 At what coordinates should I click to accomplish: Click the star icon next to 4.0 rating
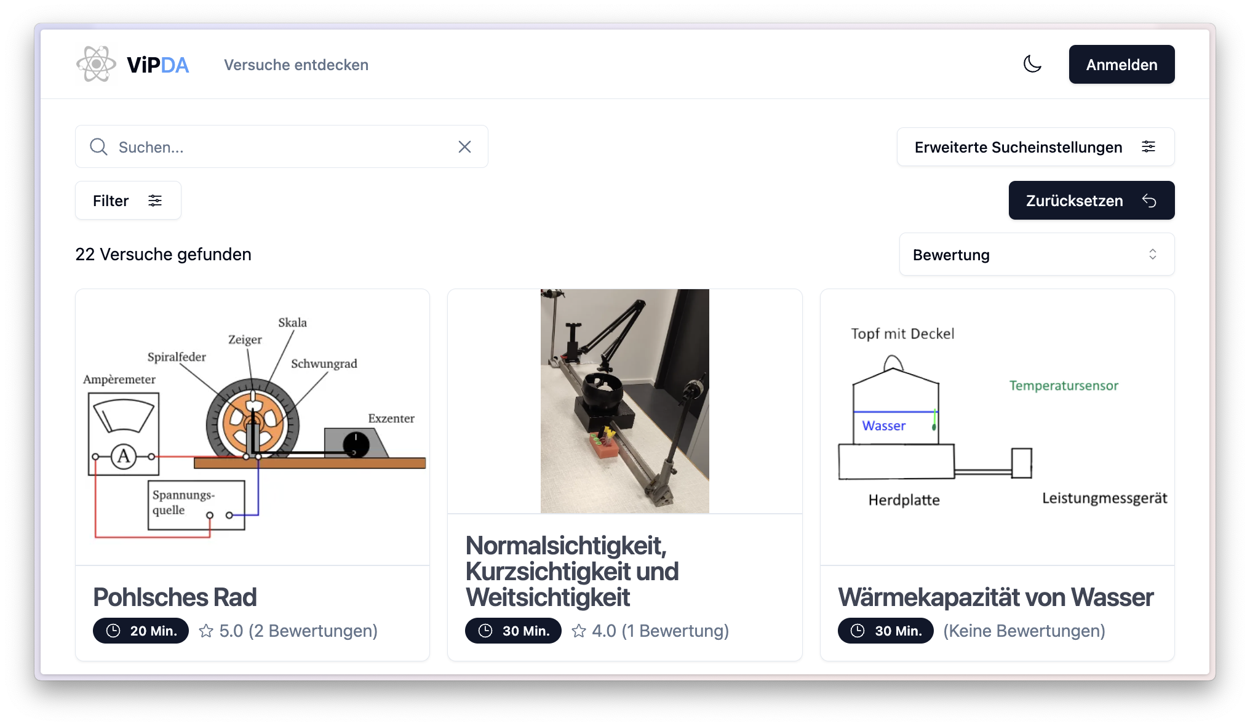(579, 631)
